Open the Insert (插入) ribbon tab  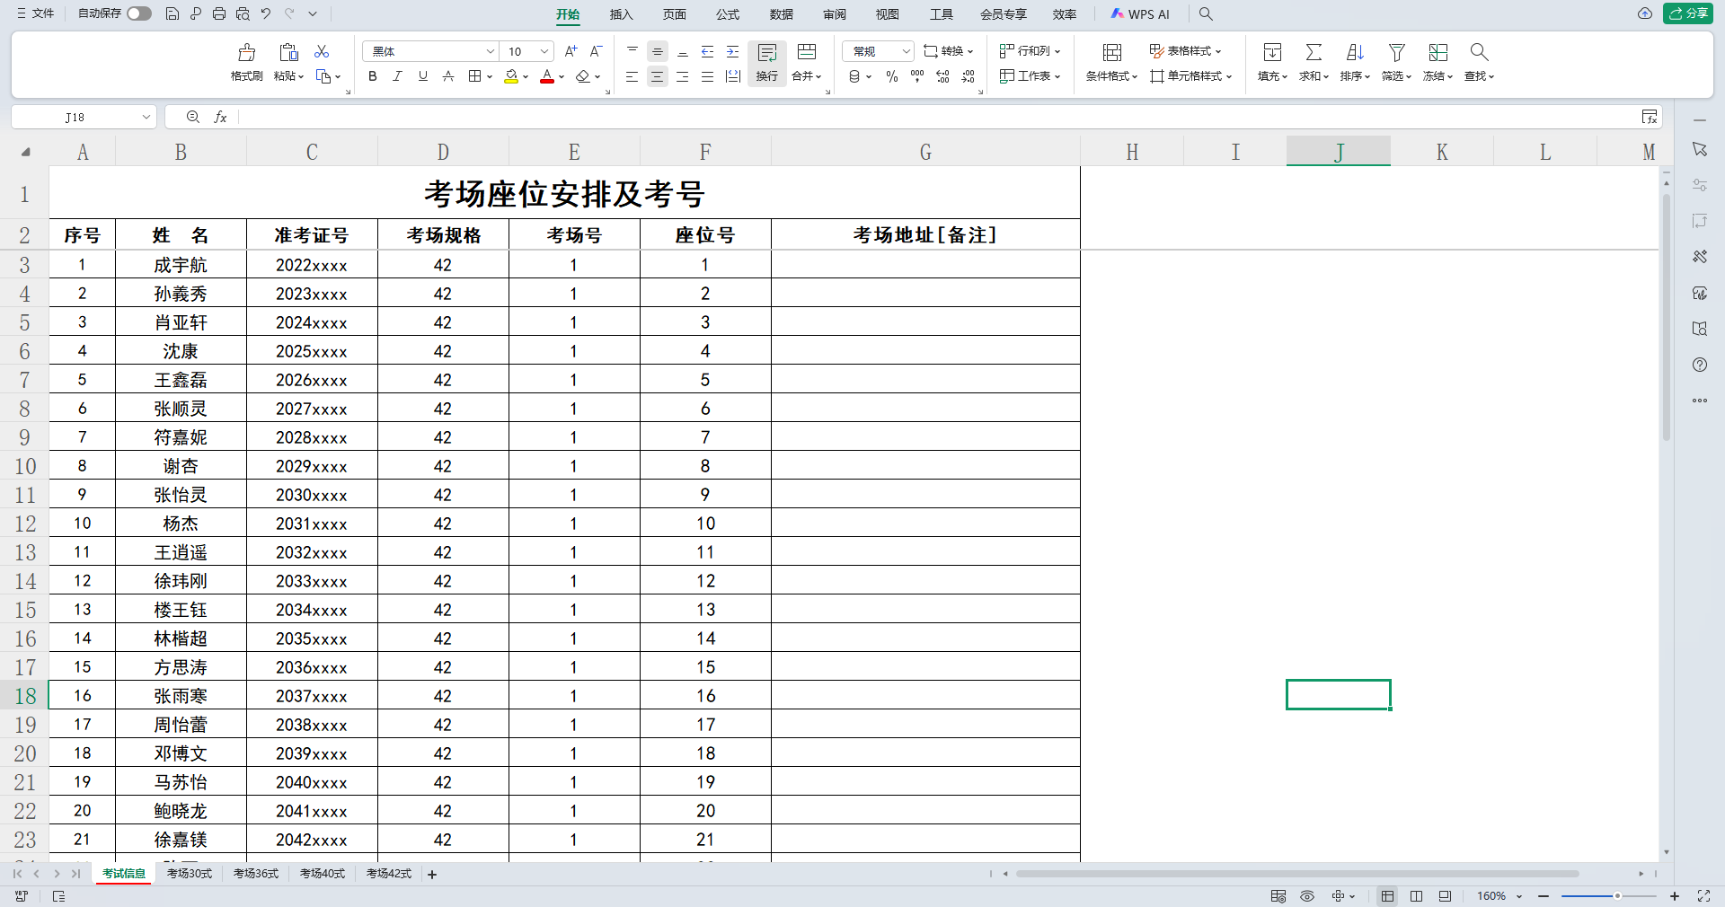pos(621,14)
